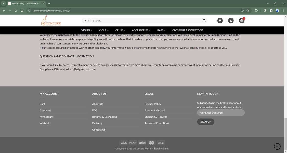Open the Chrome extensions puzzle icon

point(256,11)
